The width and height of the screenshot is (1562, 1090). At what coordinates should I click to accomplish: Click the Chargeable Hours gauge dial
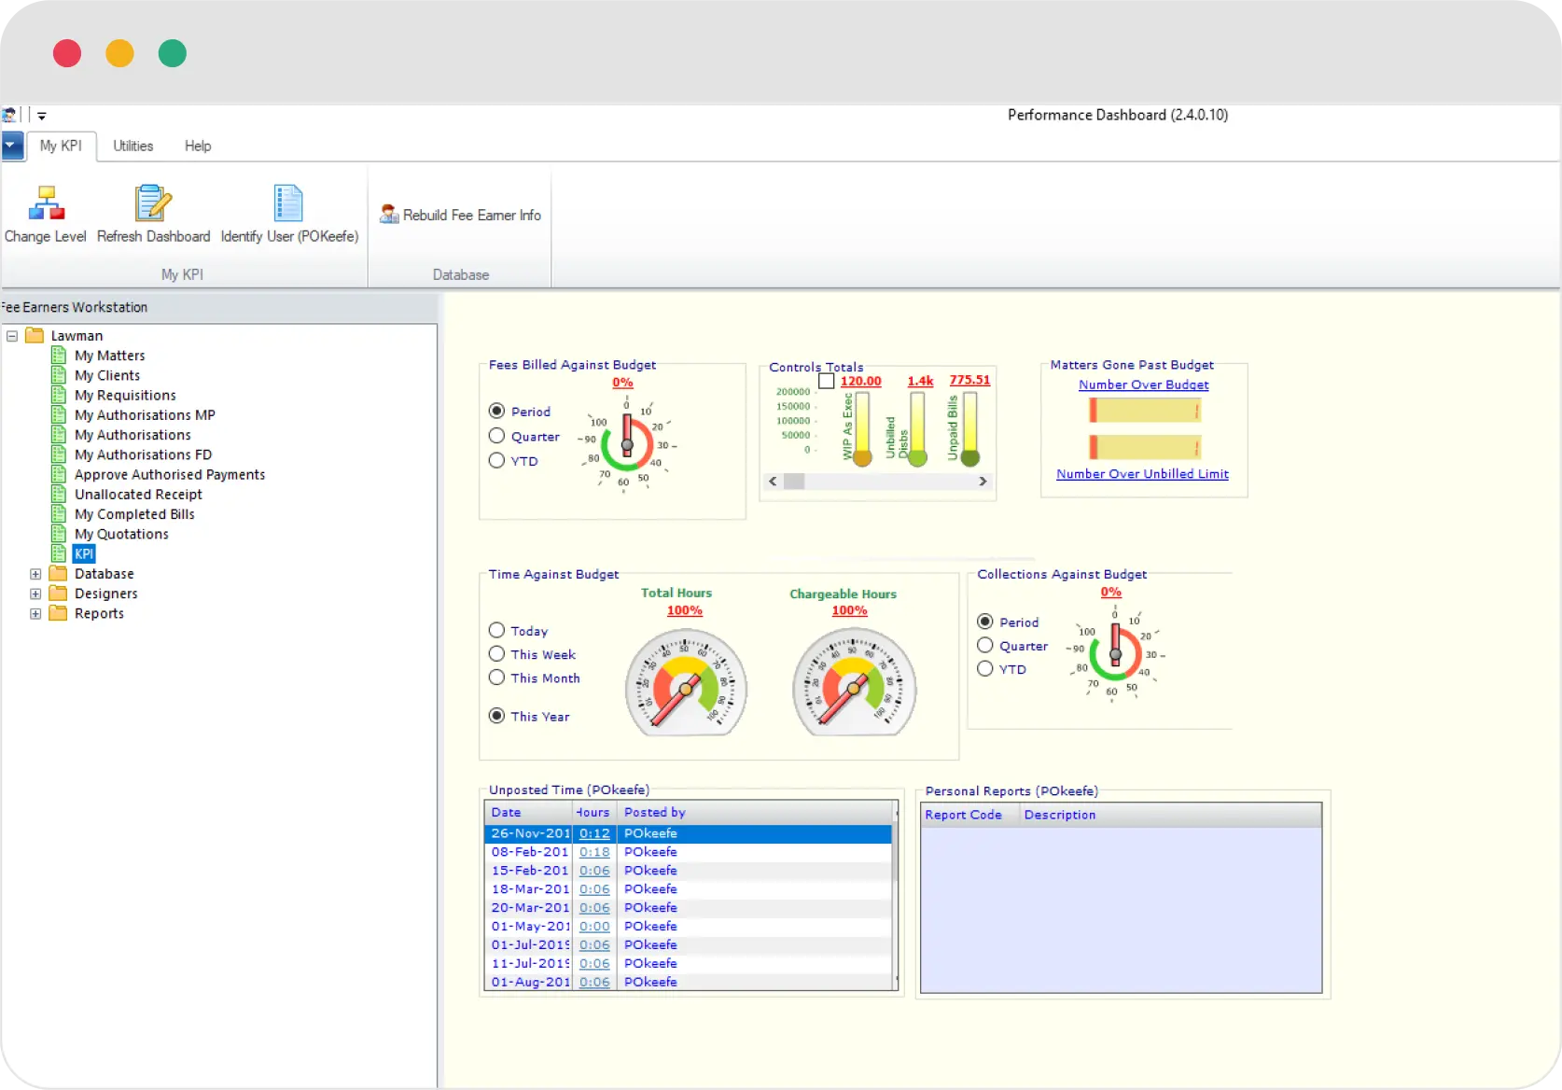(x=853, y=682)
